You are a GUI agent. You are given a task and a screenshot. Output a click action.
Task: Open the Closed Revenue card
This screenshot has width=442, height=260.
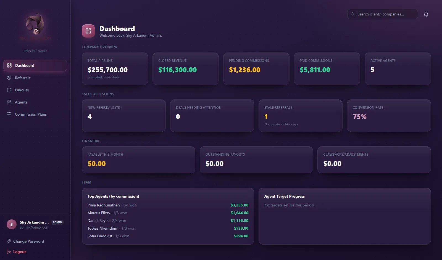186,69
